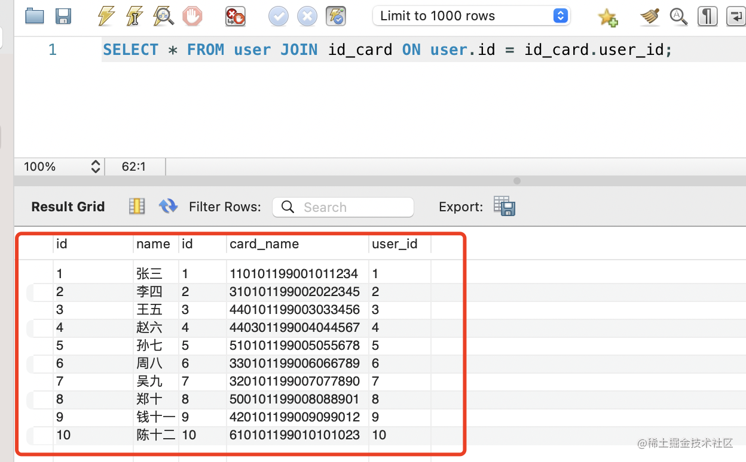Image resolution: width=746 pixels, height=462 pixels.
Task: Select the cell containing 钱十一
Action: pos(155,417)
